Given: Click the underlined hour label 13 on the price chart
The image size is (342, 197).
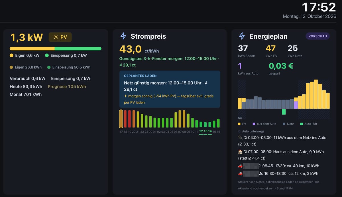Looking at the screenshot, I should click(x=205, y=131).
